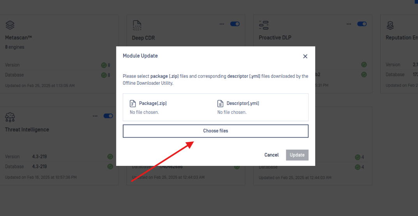Click the Deep CDR document icon
This screenshot has height=216, width=418.
[x=137, y=25]
